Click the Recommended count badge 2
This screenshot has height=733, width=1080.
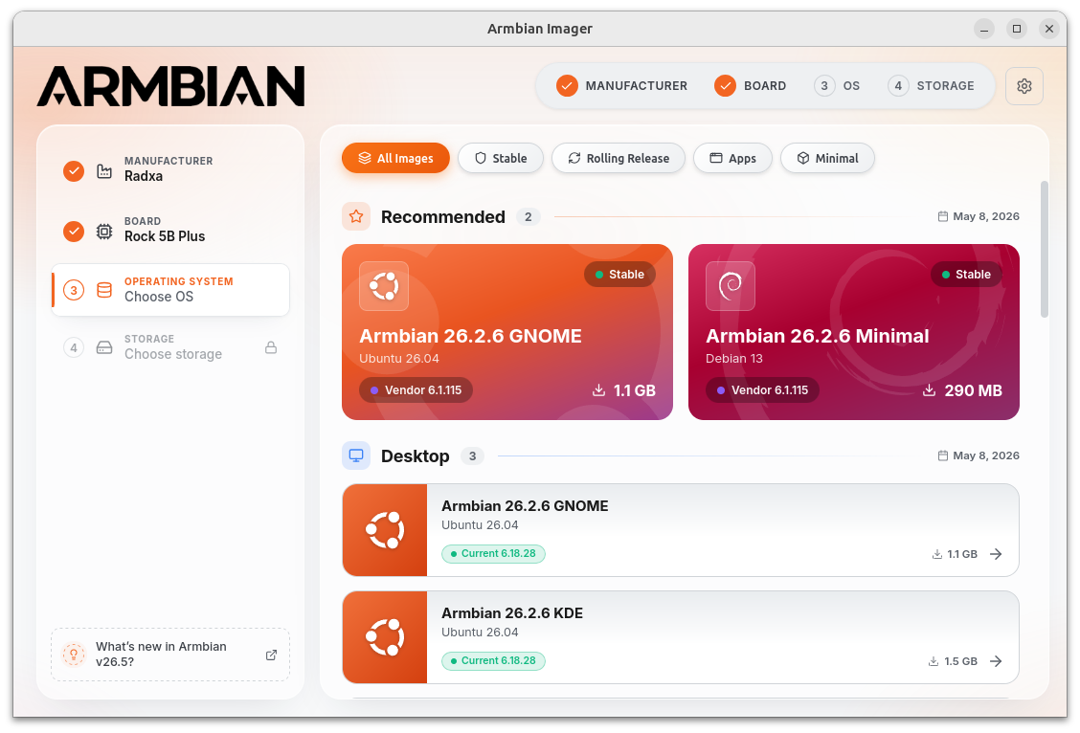pos(529,217)
